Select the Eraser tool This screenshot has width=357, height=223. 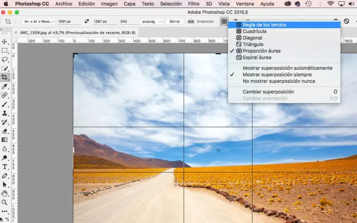click(4, 131)
